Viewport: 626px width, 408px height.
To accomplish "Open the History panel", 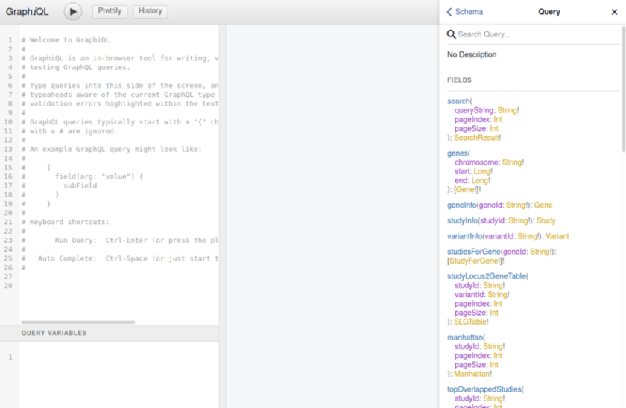I will tap(150, 11).
